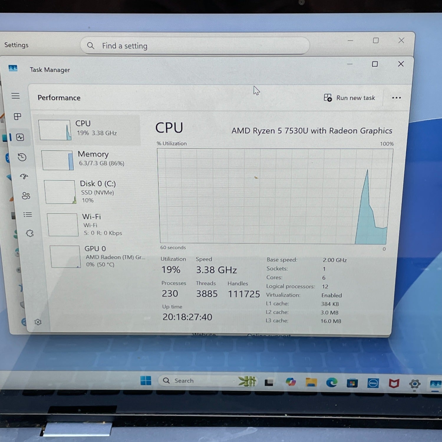The width and height of the screenshot is (442, 442).
Task: Click the CPU mini graph thumbnail
Action: (55, 130)
